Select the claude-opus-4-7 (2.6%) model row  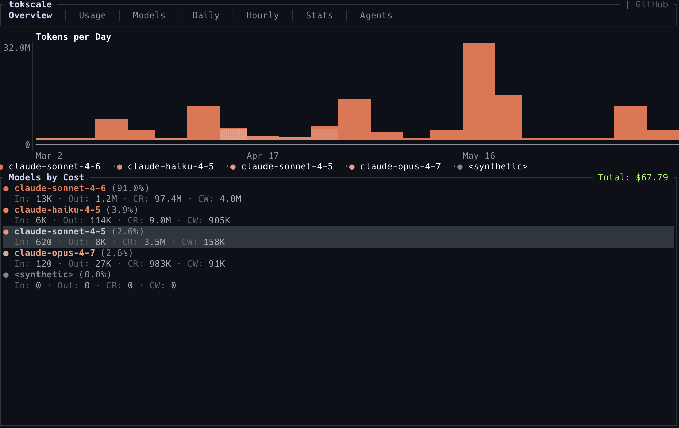coord(338,258)
